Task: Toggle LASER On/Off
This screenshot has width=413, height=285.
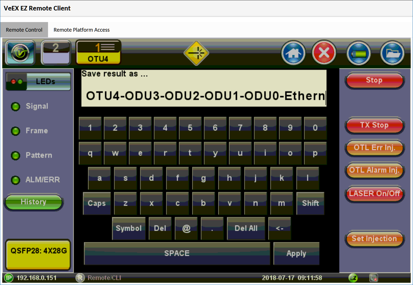Action: click(x=374, y=194)
